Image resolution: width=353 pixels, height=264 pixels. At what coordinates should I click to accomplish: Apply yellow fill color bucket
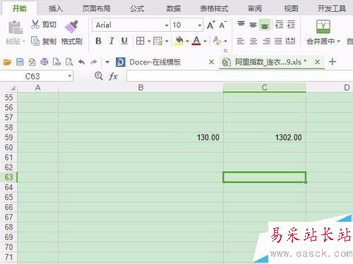[179, 41]
